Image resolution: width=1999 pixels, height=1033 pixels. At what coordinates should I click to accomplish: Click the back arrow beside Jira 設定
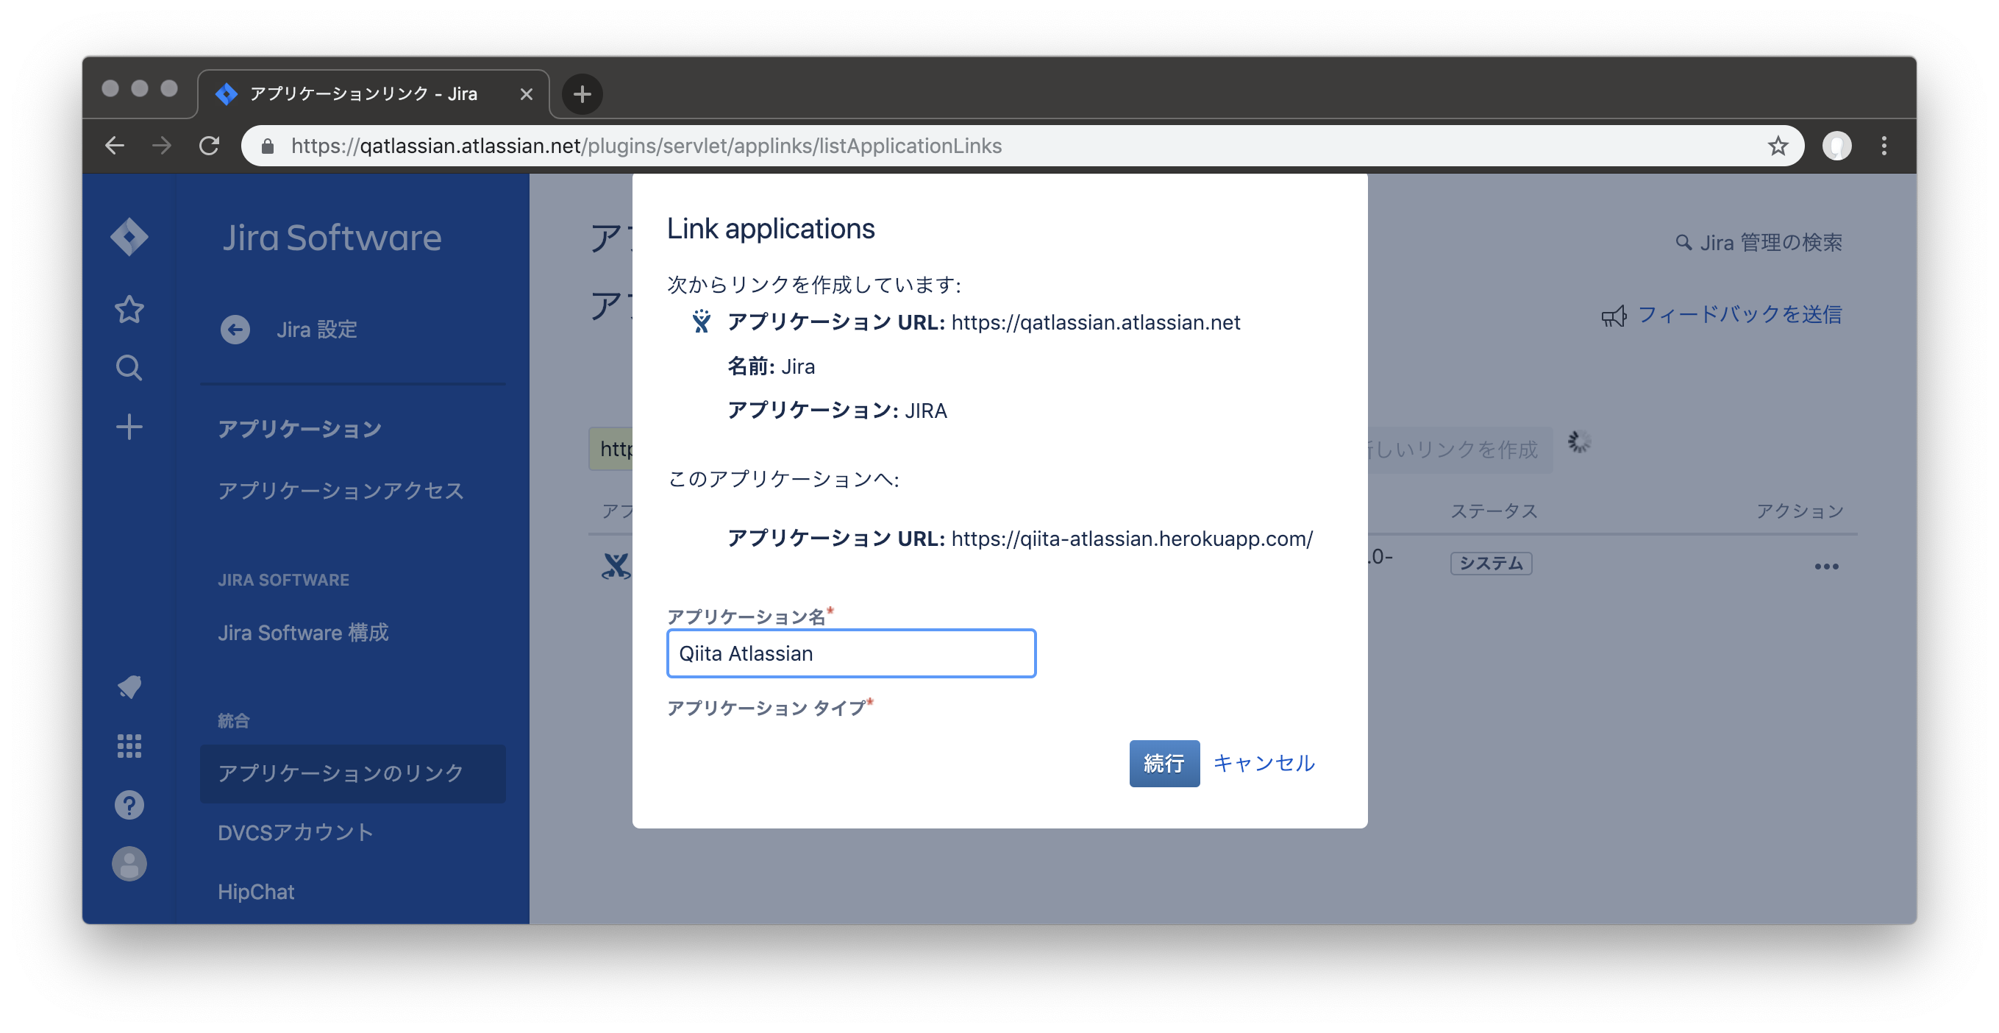point(235,329)
